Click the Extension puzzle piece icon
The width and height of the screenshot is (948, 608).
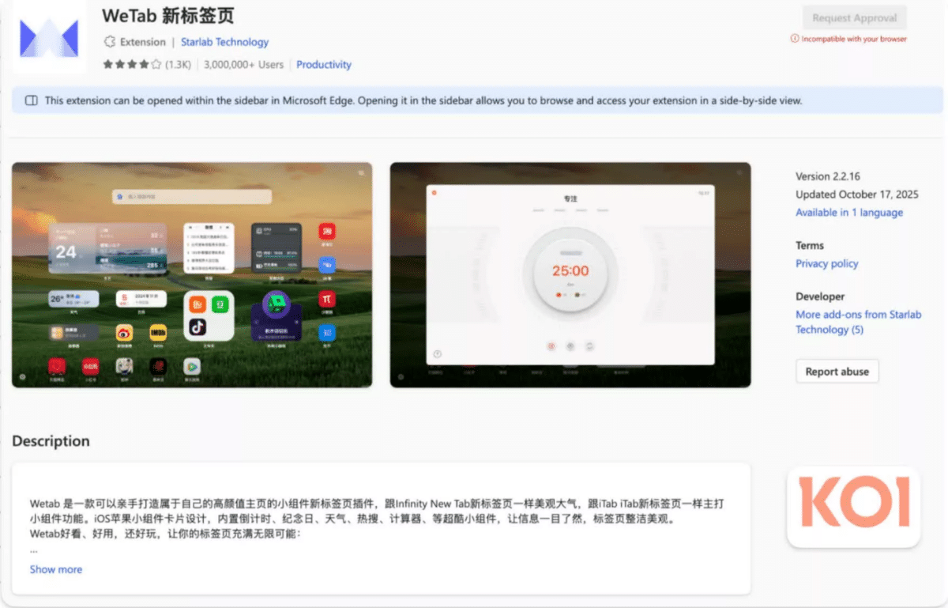(x=110, y=42)
